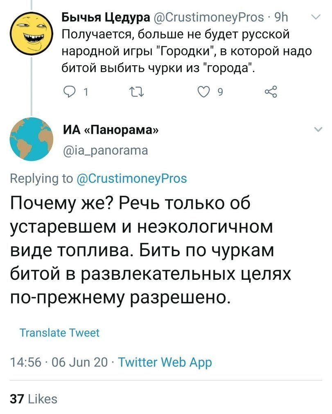Click Translate Tweet
This screenshot has width=332, height=414.
(x=60, y=332)
